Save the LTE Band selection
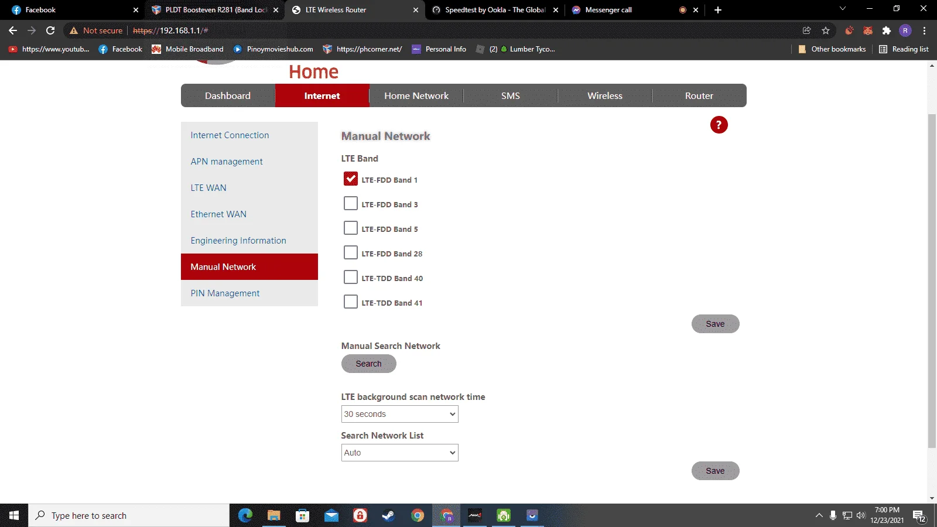Screen dimensions: 937x527 click(x=715, y=324)
